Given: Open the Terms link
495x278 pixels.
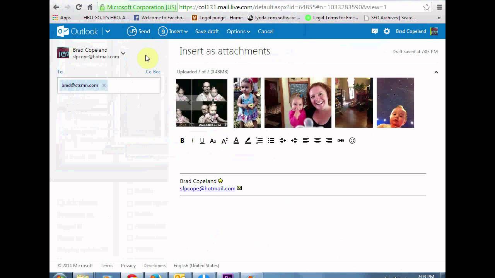Looking at the screenshot, I should (x=107, y=266).
